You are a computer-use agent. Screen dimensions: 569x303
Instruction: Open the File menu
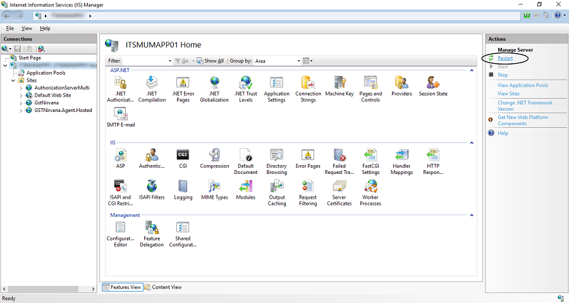coord(9,28)
